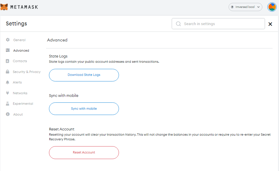The width and height of the screenshot is (279, 171).
Task: Click the State Logs heading
Action: click(58, 56)
